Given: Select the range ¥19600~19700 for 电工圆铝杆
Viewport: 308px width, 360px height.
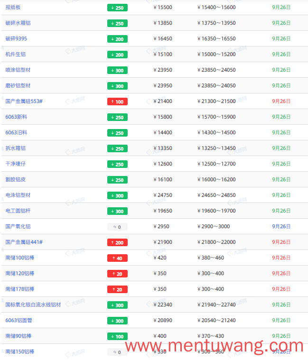Looking at the screenshot, I should [x=216, y=211].
